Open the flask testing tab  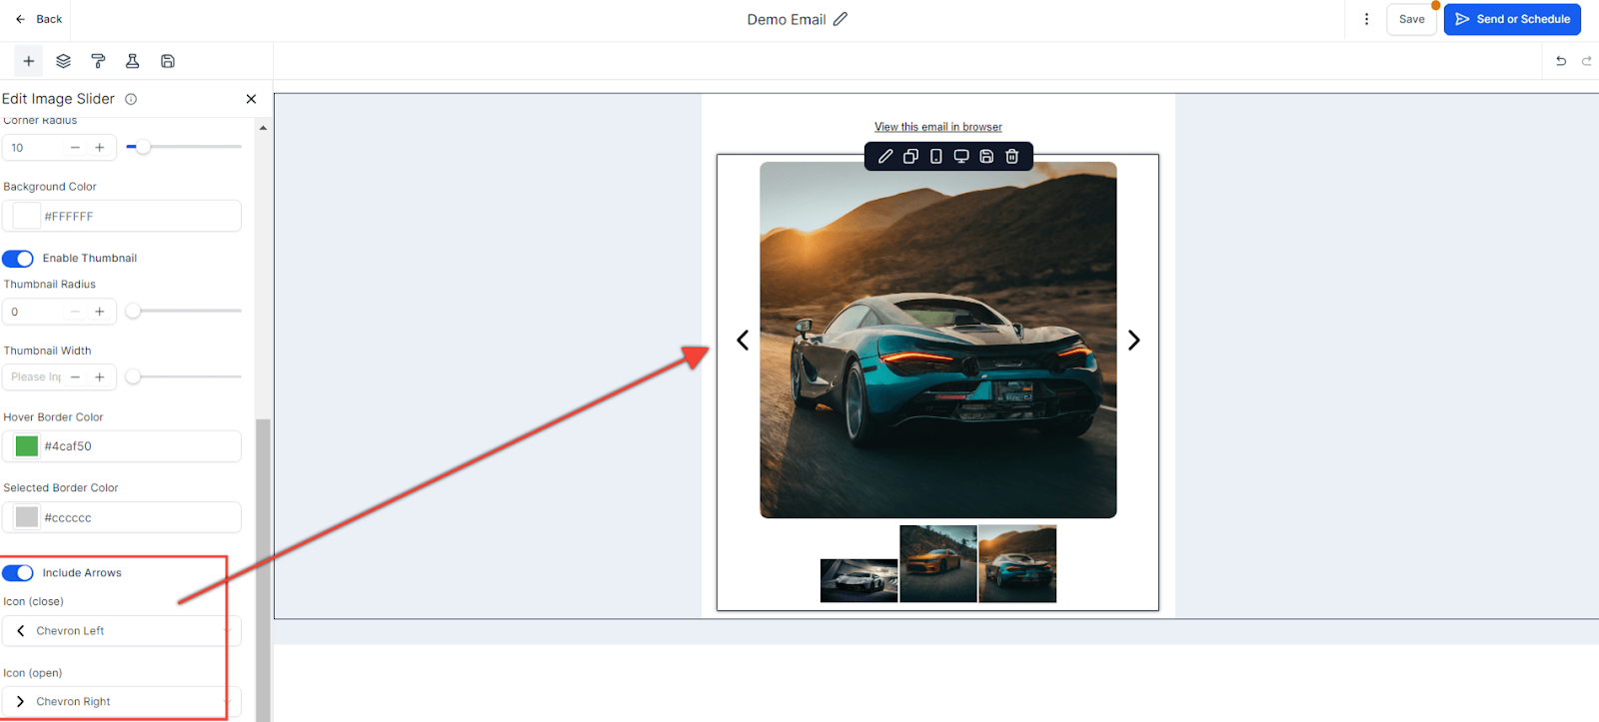(x=132, y=61)
